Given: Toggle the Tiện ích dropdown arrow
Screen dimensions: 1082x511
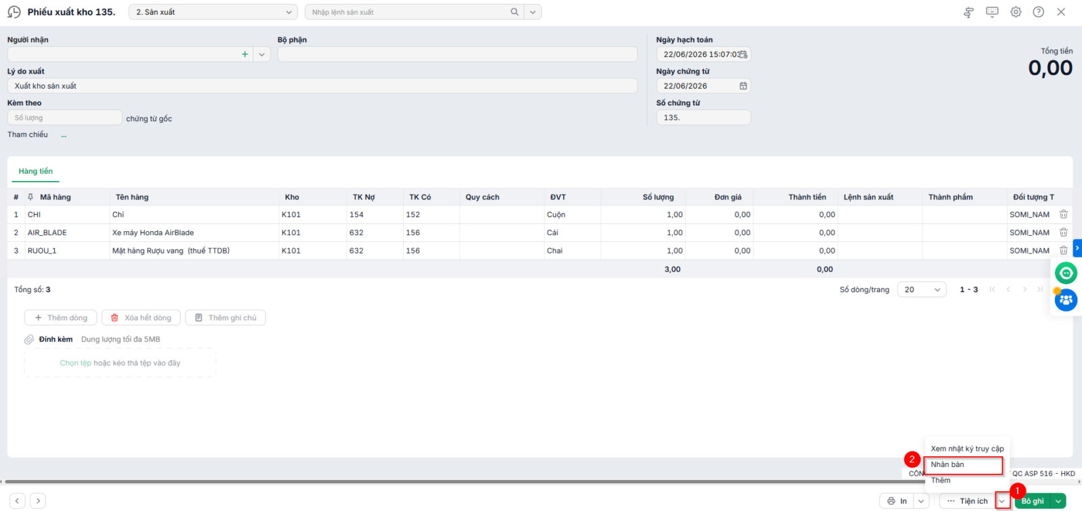Looking at the screenshot, I should pos(1002,501).
